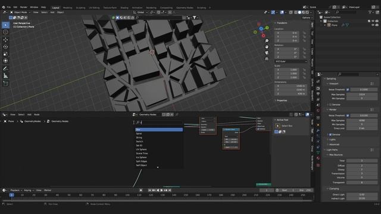Image resolution: width=381 pixels, height=214 pixels.
Task: Toggle Render Noise Threshold checkbox
Action: (348, 115)
